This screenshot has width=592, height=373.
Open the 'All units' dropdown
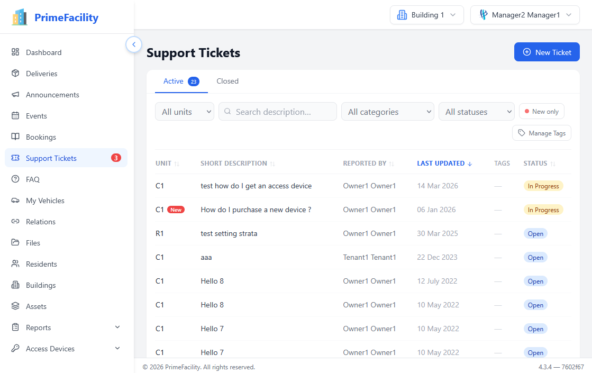click(184, 112)
